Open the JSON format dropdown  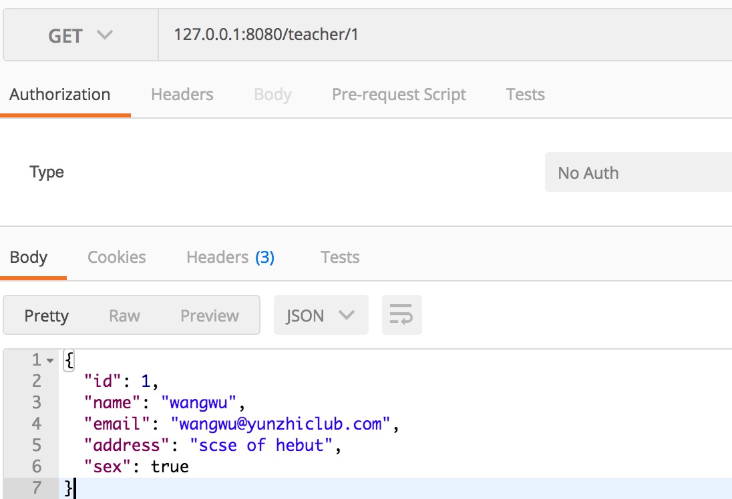(321, 315)
